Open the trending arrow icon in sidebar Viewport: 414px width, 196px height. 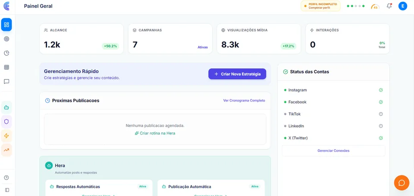point(6,150)
